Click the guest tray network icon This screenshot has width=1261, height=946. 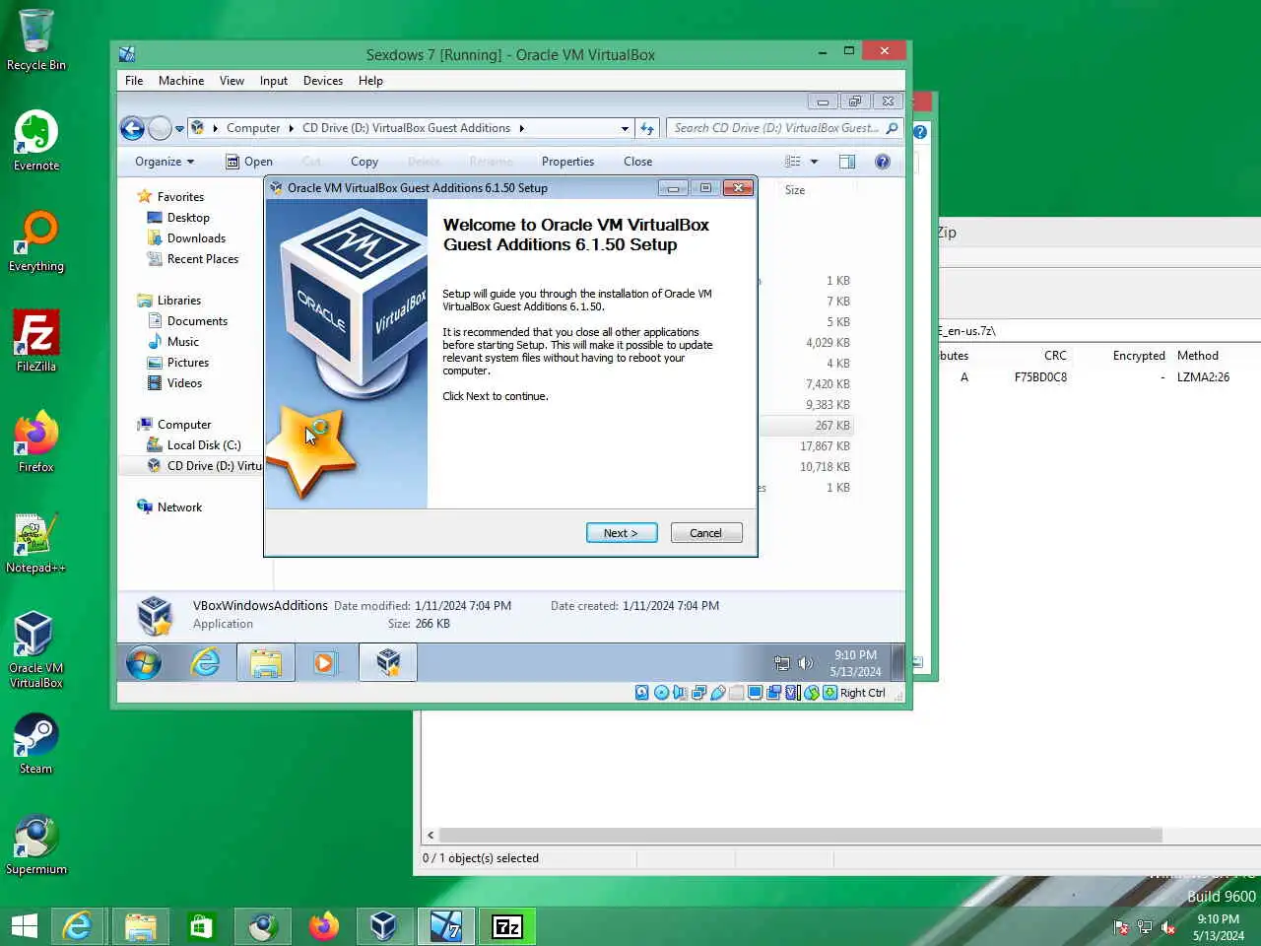click(782, 663)
